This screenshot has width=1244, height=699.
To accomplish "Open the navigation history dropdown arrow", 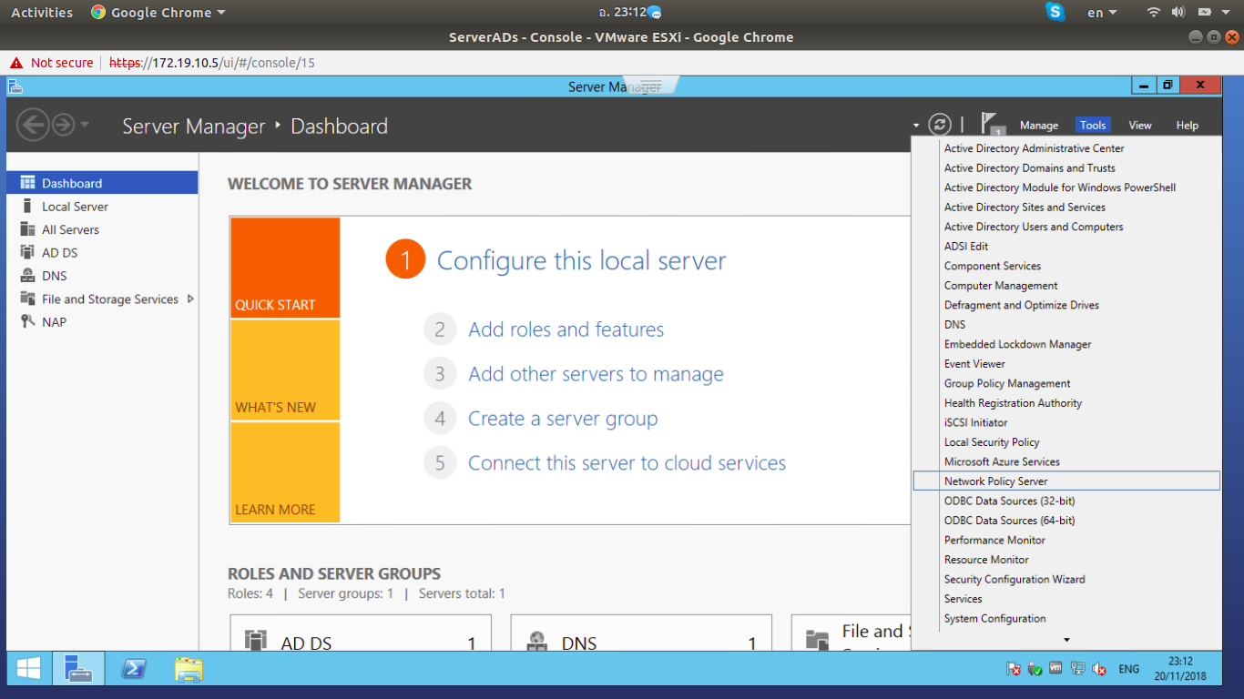I will click(x=85, y=124).
